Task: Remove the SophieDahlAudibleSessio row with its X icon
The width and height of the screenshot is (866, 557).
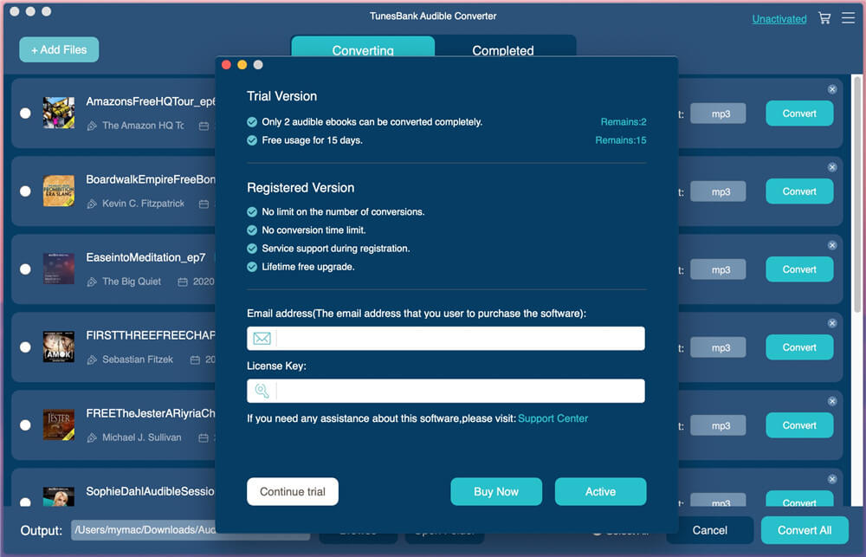Action: tap(831, 478)
